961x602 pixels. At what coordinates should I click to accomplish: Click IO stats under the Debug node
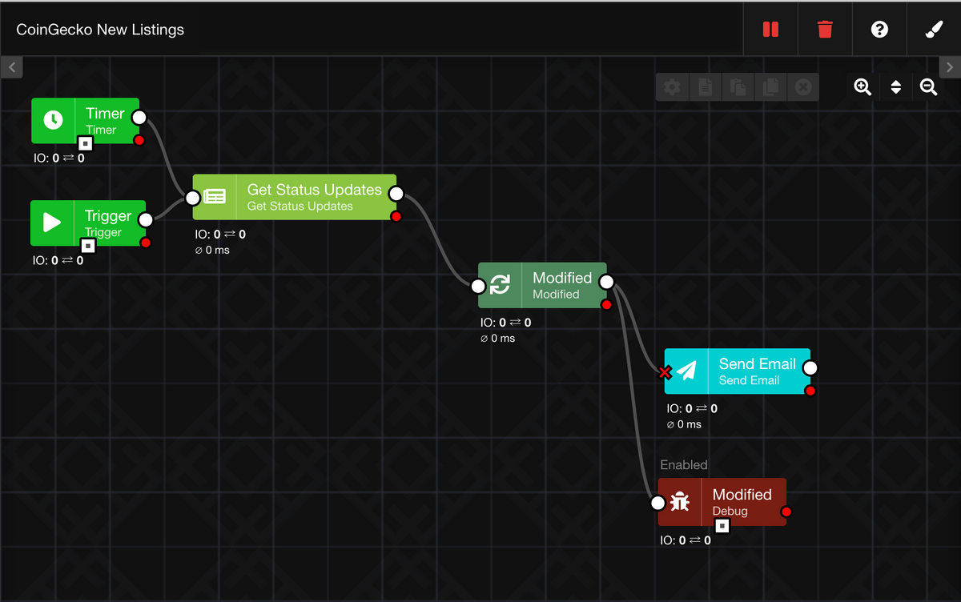pos(686,540)
